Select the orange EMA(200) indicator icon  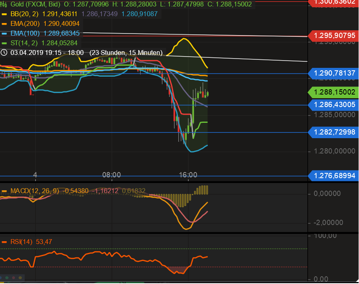pos(4,23)
